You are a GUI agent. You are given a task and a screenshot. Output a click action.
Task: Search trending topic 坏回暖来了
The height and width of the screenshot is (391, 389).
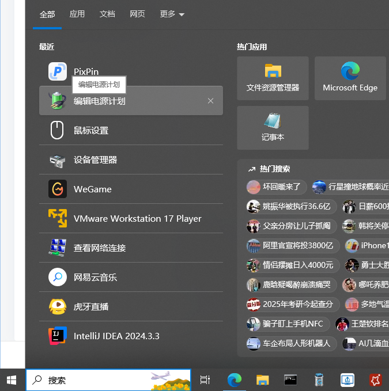click(x=277, y=187)
